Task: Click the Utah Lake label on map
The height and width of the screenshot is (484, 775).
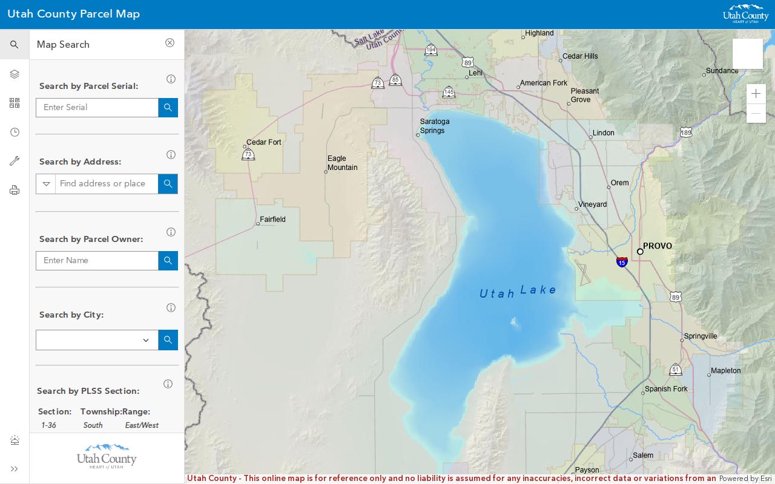Action: [518, 291]
